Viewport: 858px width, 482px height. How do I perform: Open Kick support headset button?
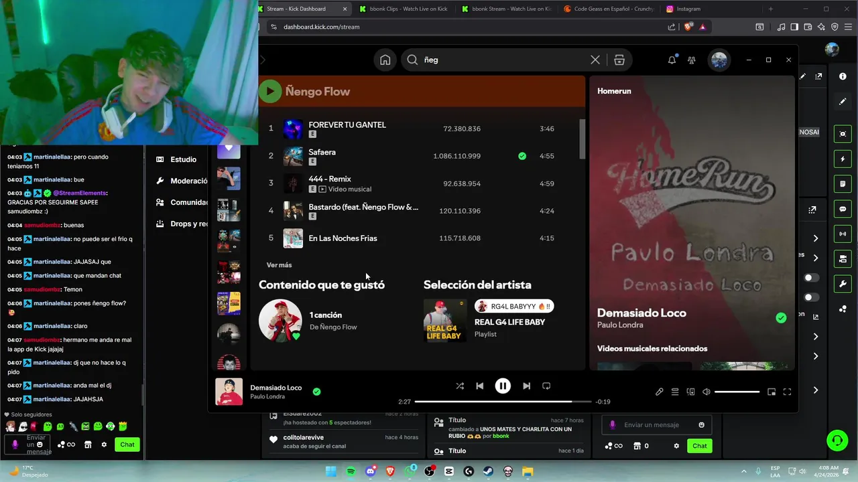point(837,440)
